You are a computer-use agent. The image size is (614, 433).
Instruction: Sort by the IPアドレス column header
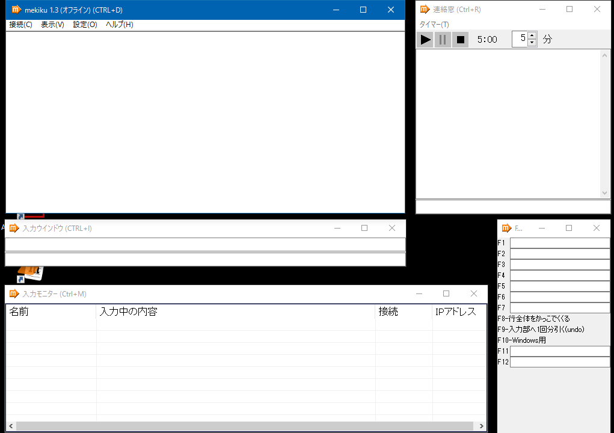click(x=458, y=312)
